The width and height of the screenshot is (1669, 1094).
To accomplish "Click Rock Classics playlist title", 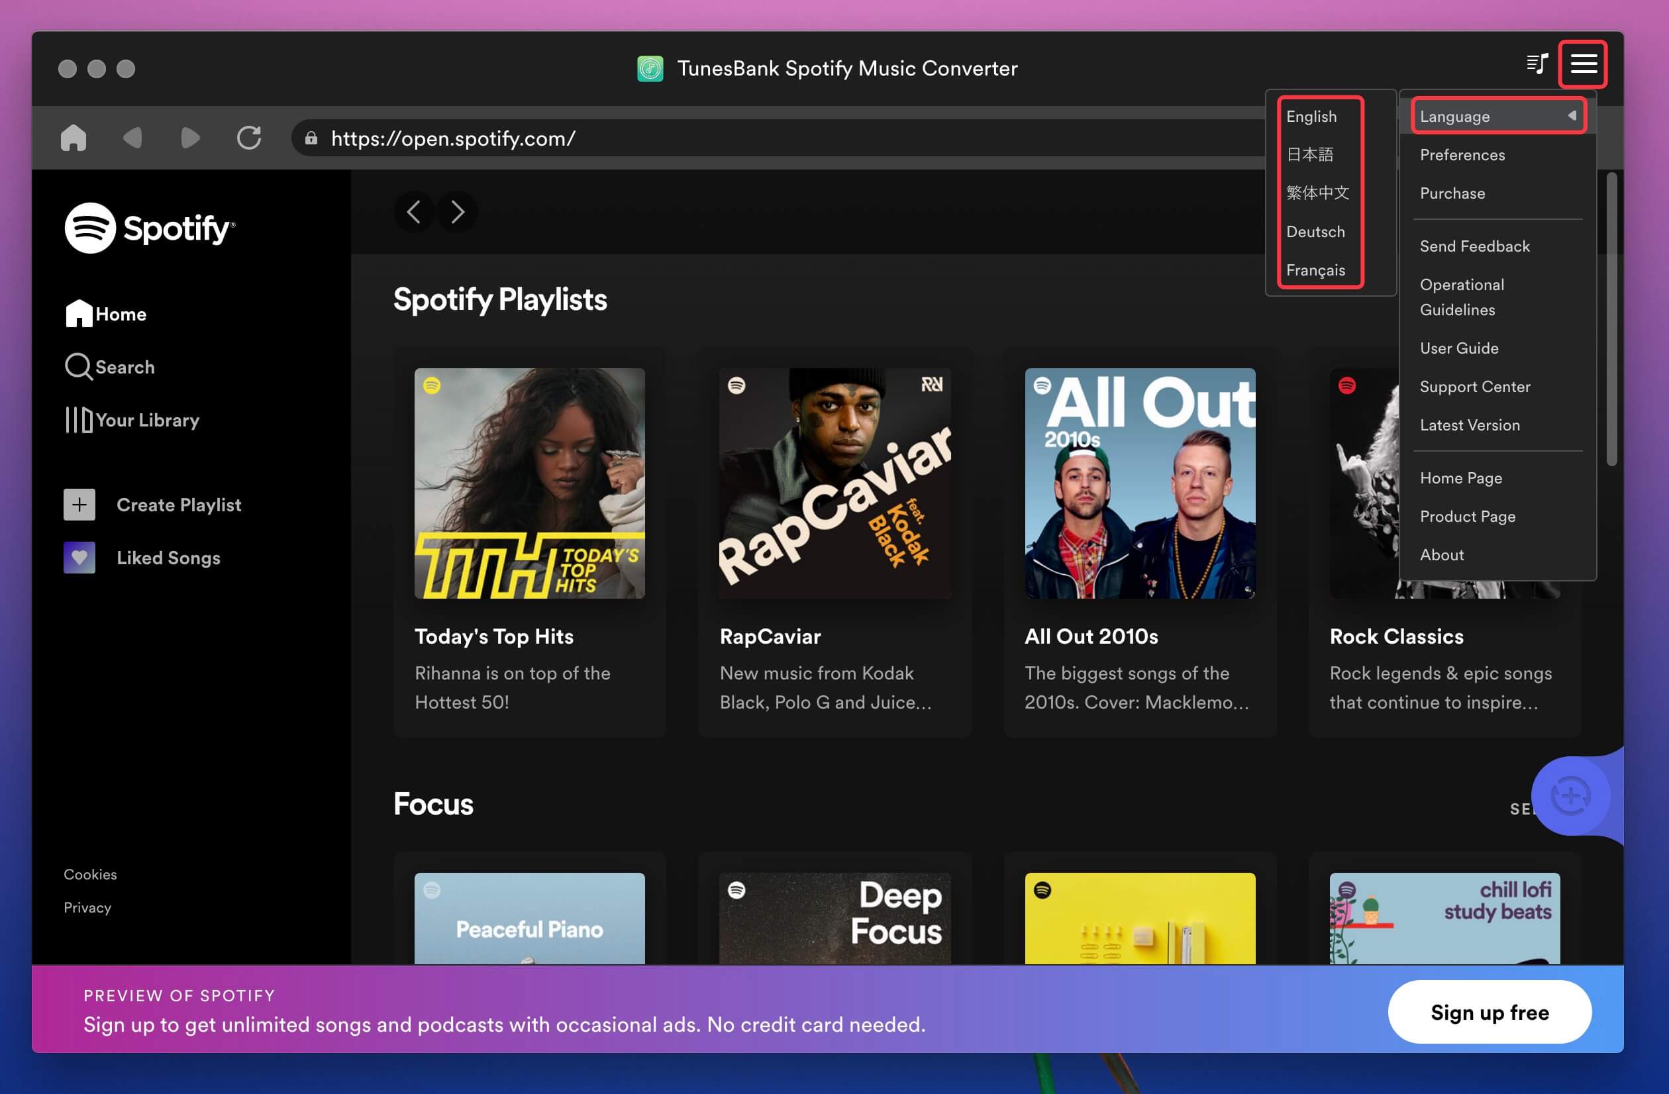I will point(1397,636).
